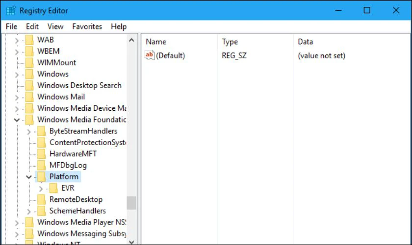Open the Favorites menu
The height and width of the screenshot is (245, 412).
click(87, 26)
